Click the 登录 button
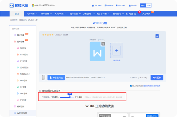Image resolution: width=177 pixels, height=117 pixels. (143, 5)
